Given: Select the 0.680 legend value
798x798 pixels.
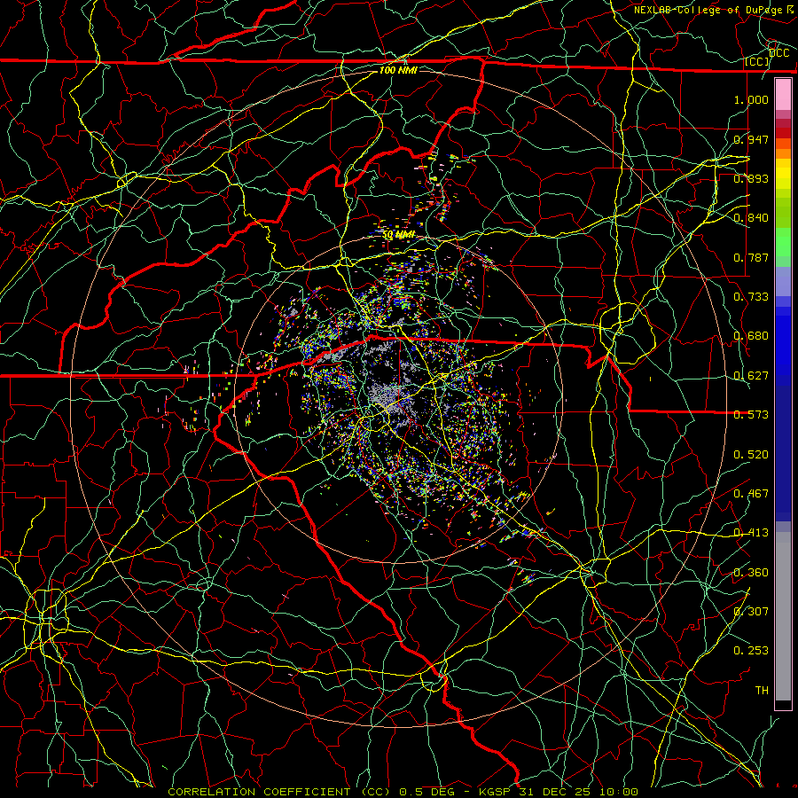Looking at the screenshot, I should pyautogui.click(x=751, y=336).
